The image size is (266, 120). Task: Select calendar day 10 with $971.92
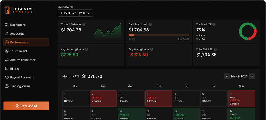(x=131, y=114)
